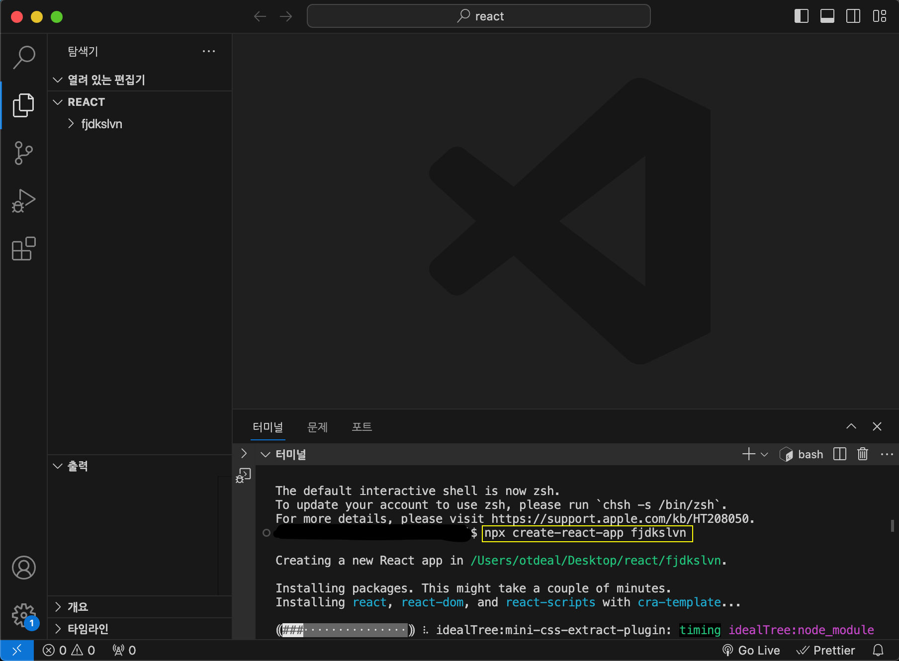The image size is (899, 661).
Task: Create a new terminal with plus icon
Action: click(x=748, y=454)
